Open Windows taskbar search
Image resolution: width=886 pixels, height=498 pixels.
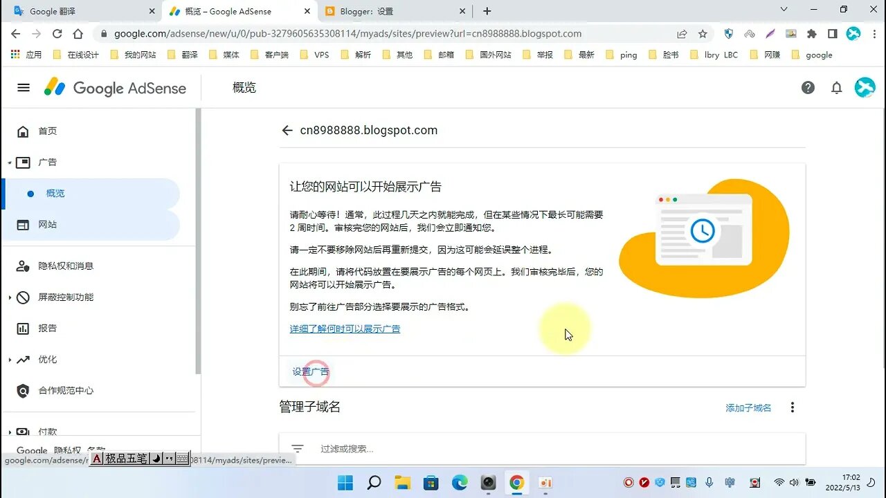[374, 482]
